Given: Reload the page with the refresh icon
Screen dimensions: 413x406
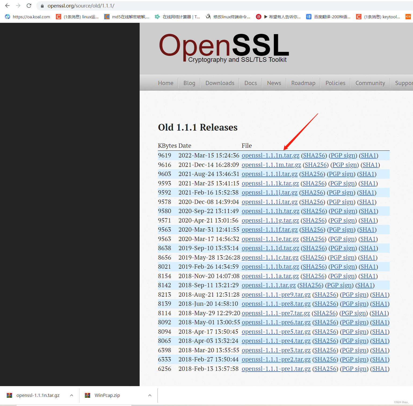Looking at the screenshot, I should pos(29,6).
